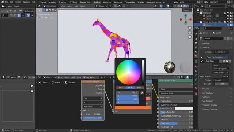Switch to the Layout workspace tab
The width and height of the screenshot is (234, 132).
click(x=43, y=2)
